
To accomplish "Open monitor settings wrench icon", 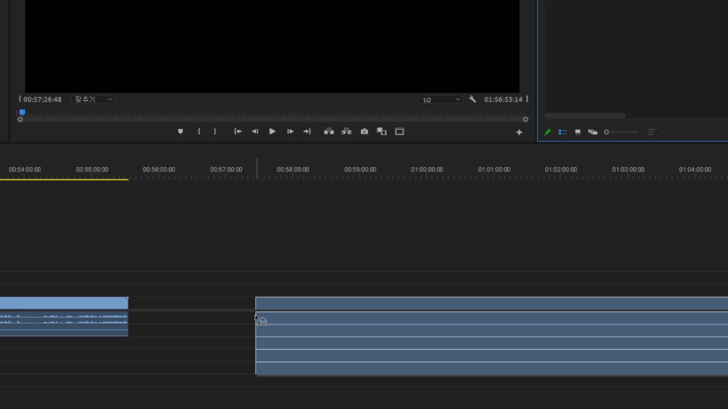I will [x=472, y=99].
